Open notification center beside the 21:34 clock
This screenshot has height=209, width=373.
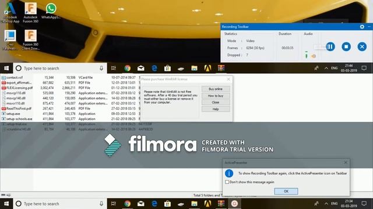click(364, 204)
